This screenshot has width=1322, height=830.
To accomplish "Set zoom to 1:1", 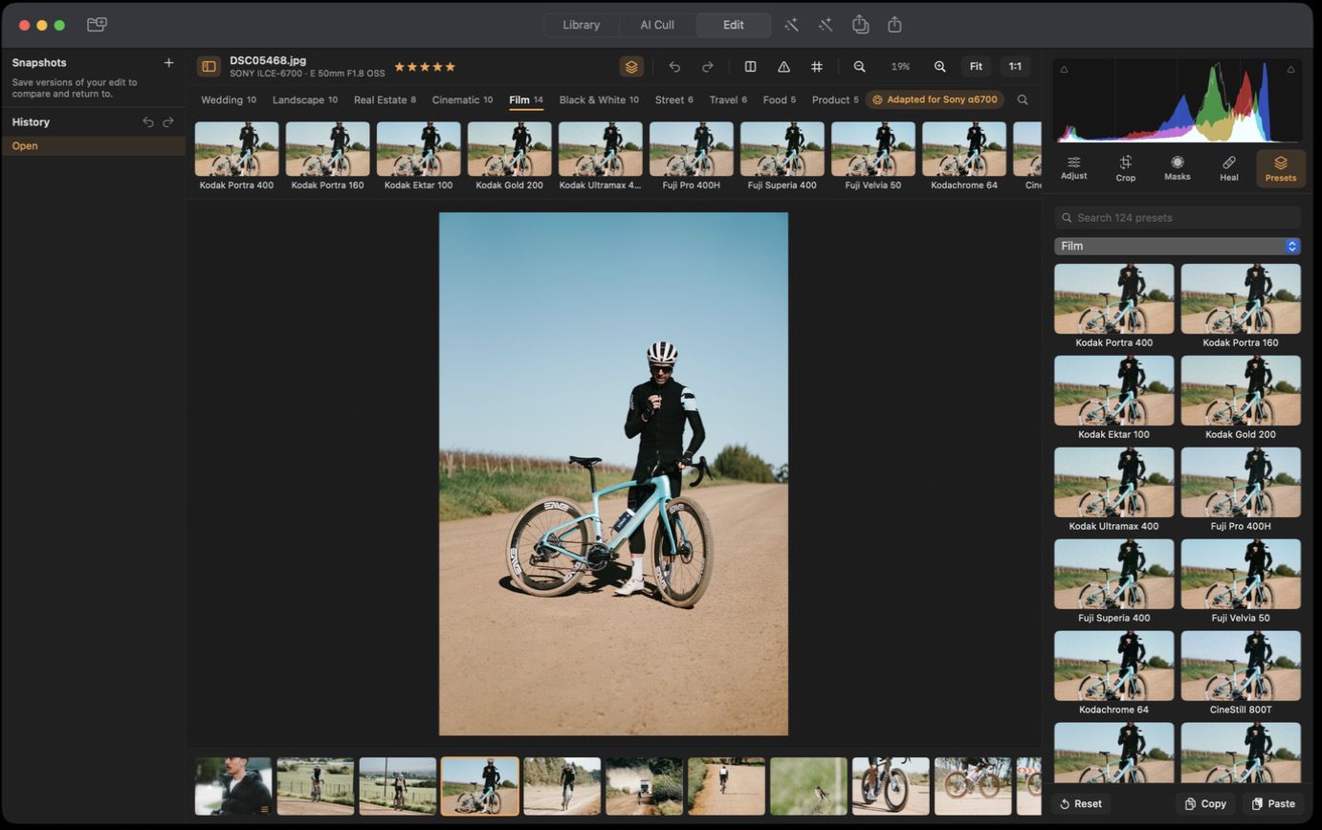I will click(x=1016, y=66).
